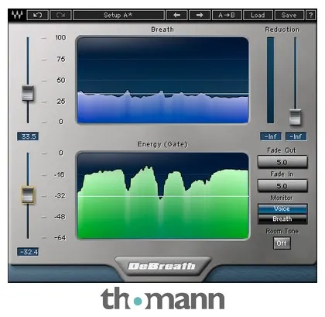325x317 pixels.
Task: Click the 25 mark on Breath scale
Action: tap(61, 102)
